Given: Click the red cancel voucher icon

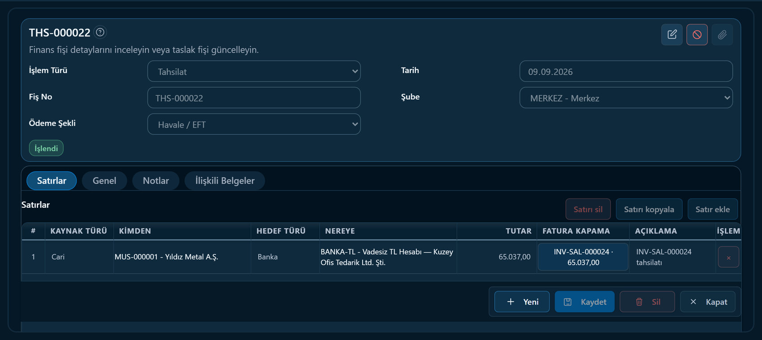Looking at the screenshot, I should (697, 34).
